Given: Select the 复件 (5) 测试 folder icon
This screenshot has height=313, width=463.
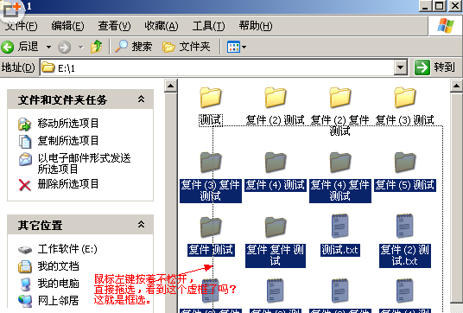Looking at the screenshot, I should tap(405, 163).
